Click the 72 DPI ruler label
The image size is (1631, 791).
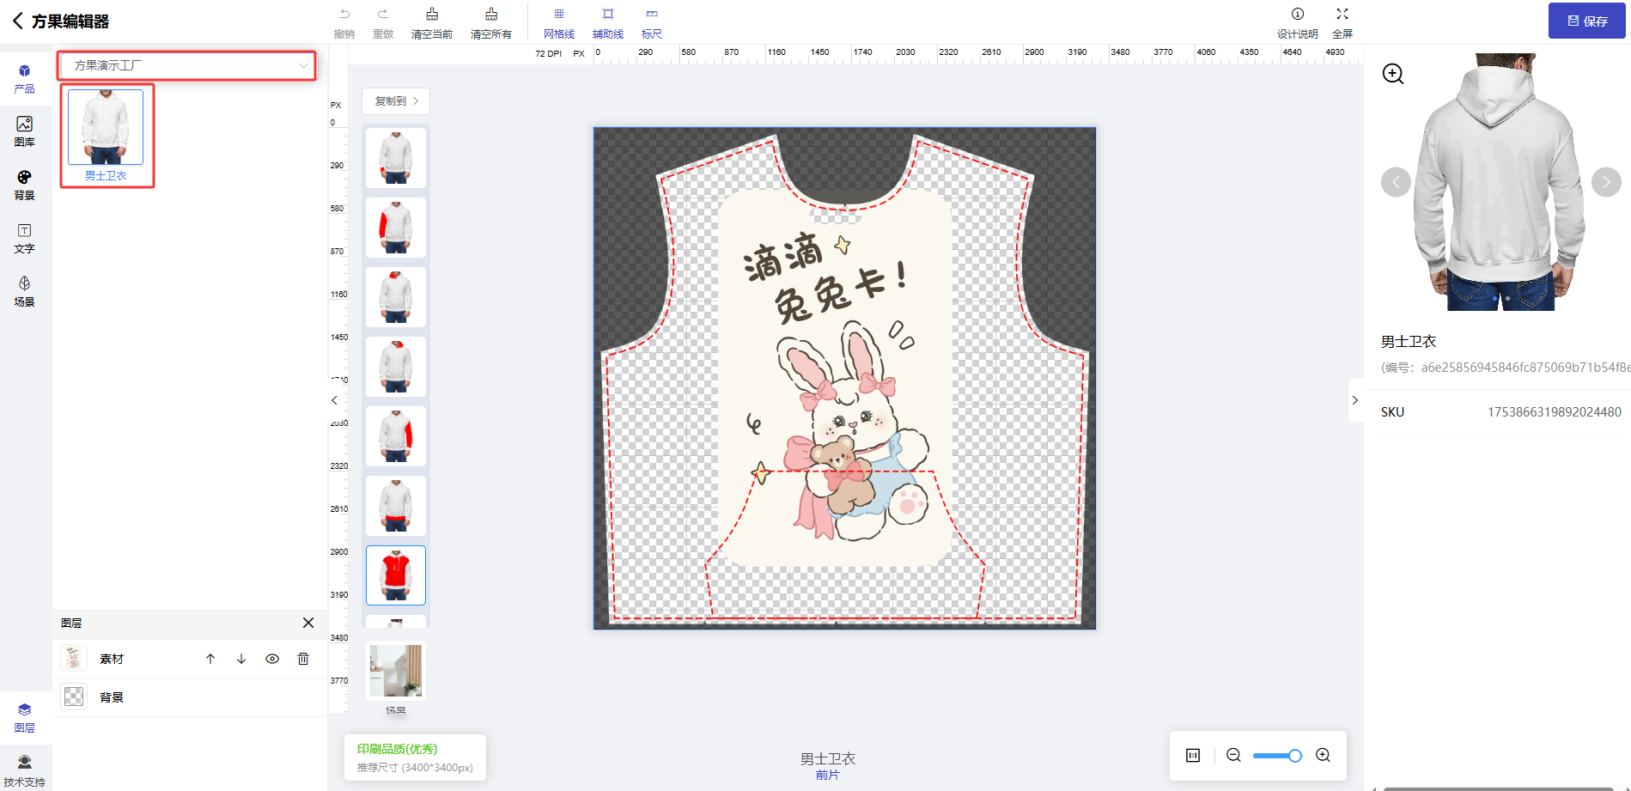click(548, 53)
